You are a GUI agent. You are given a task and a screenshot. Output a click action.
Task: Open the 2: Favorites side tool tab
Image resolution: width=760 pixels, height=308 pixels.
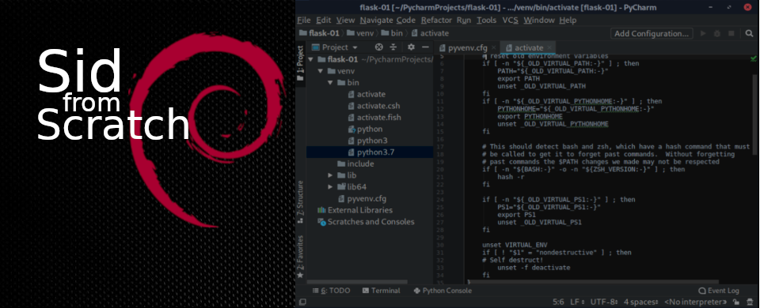tap(301, 256)
